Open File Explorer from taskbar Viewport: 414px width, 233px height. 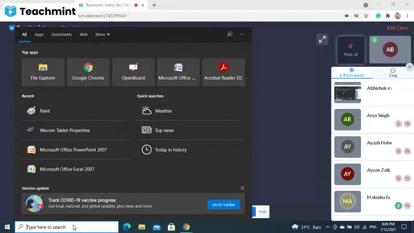(x=142, y=227)
